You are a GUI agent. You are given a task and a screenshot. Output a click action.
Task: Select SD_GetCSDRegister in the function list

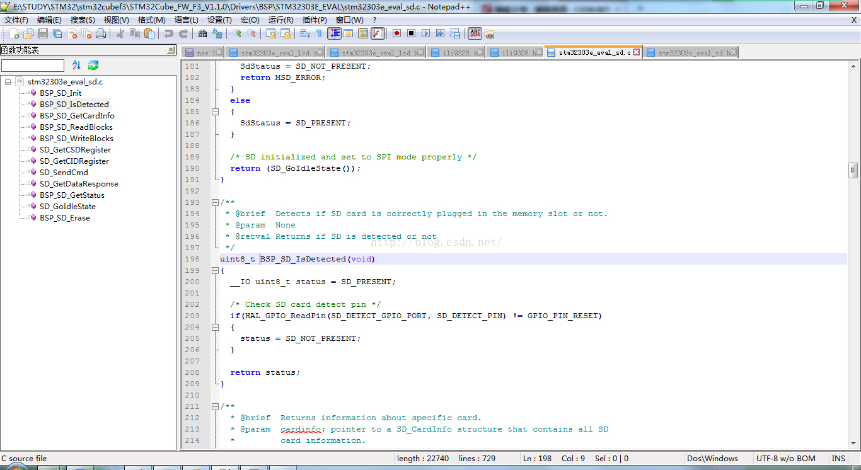(75, 150)
